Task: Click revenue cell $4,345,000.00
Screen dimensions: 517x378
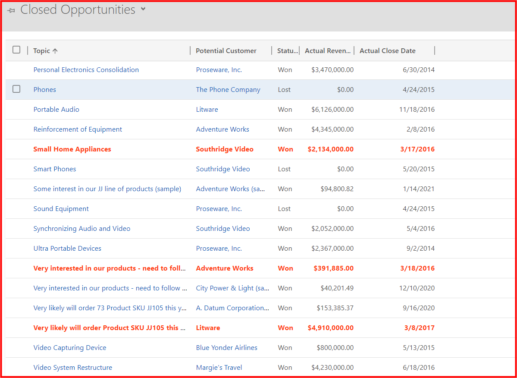Action: 332,129
